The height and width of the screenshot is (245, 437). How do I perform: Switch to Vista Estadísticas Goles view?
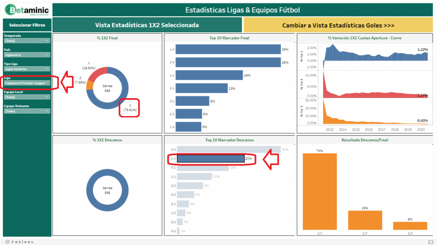338,25
